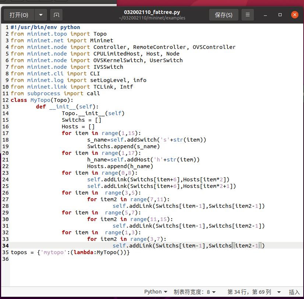Click 'Hosts.append(h_name)' line
This screenshot has width=304, height=299.
coord(120,166)
